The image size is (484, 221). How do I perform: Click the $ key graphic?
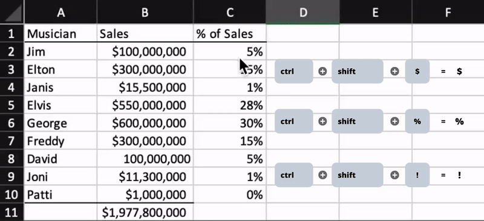(x=417, y=71)
